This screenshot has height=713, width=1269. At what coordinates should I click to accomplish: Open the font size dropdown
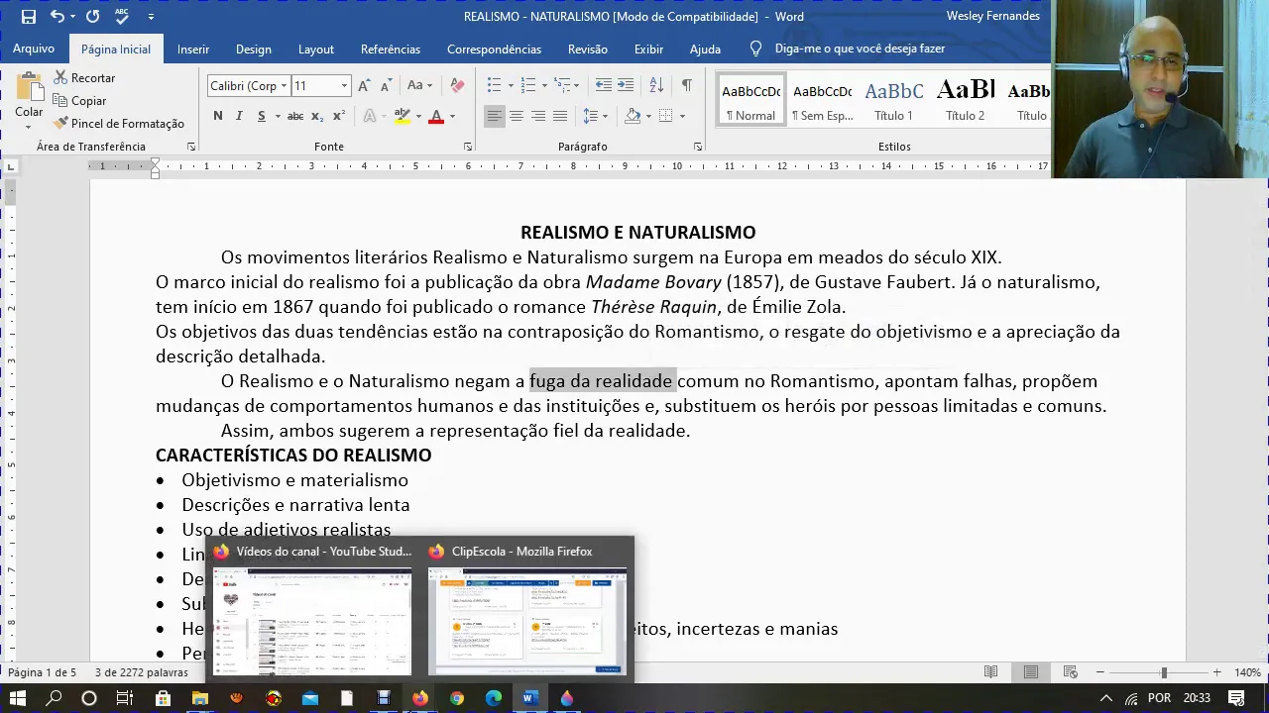[x=344, y=86]
